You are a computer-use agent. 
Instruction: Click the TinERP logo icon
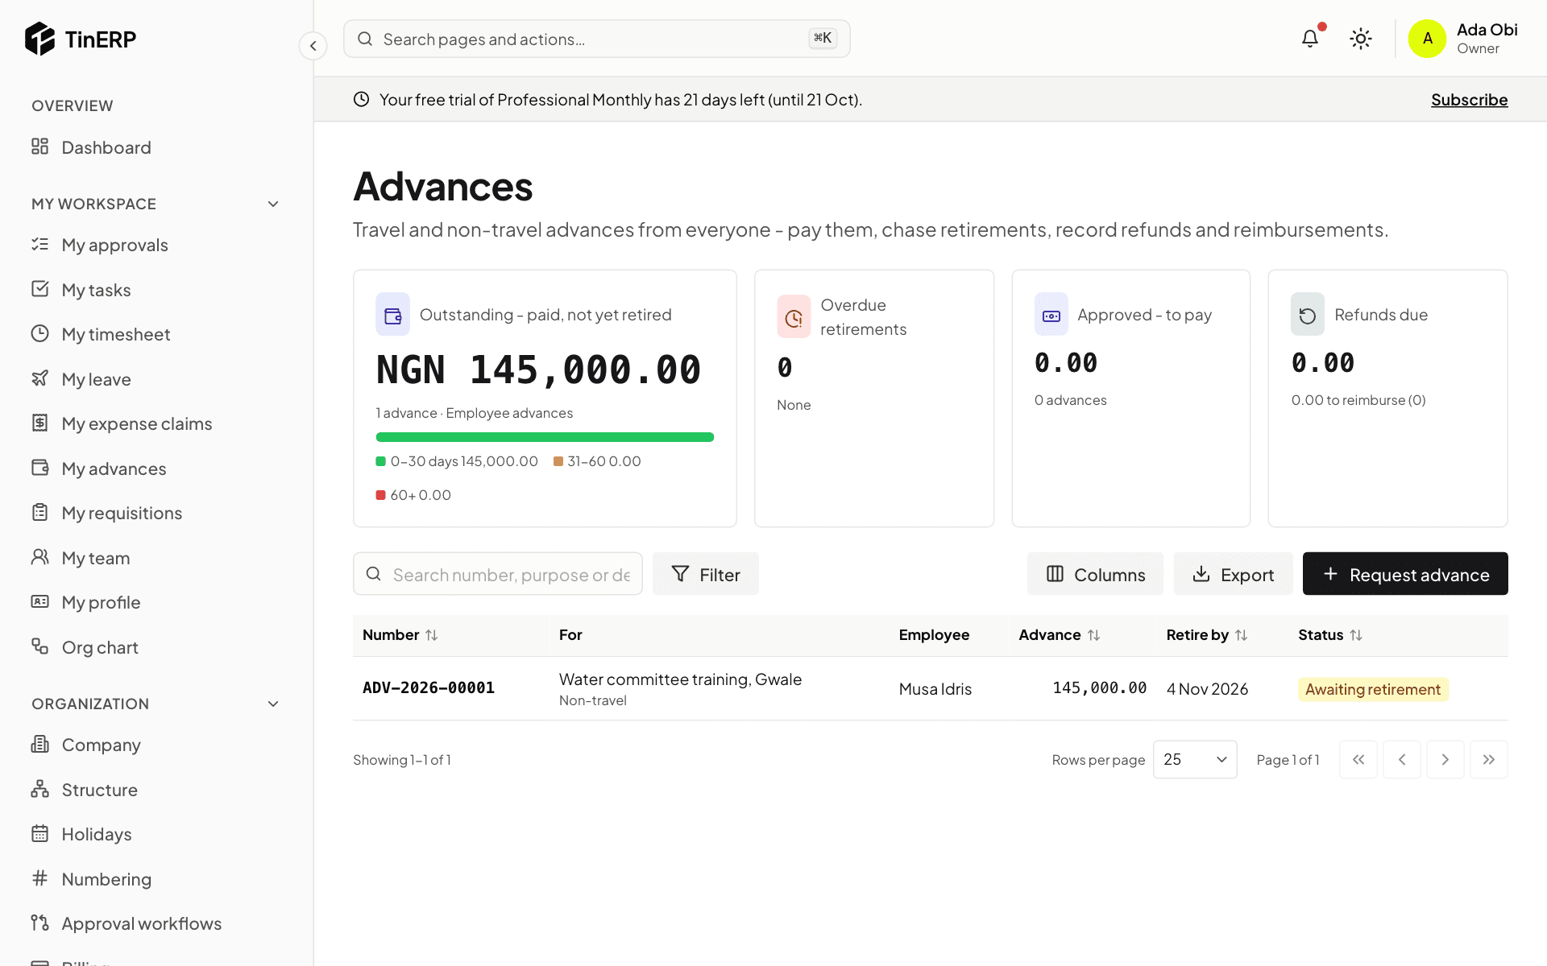(x=39, y=39)
